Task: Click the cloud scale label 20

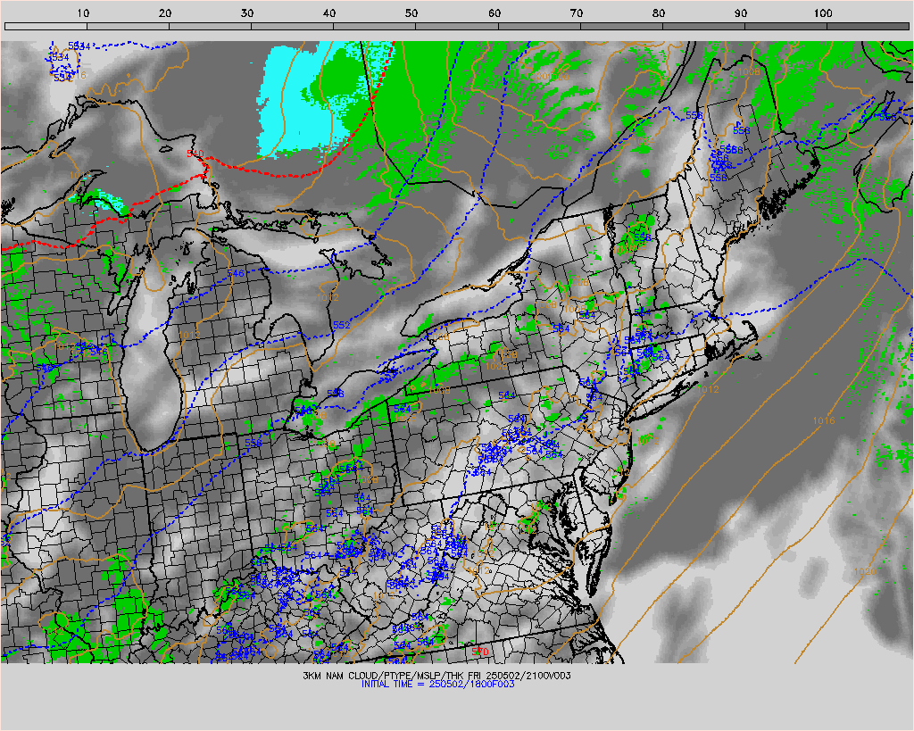Action: pos(165,12)
